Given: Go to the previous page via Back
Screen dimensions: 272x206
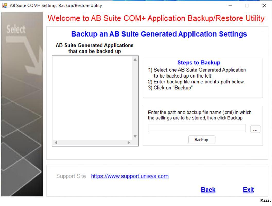Looking at the screenshot, I should [208, 190].
